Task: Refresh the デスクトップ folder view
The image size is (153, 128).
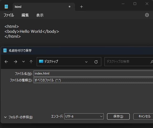Action: pyautogui.click(x=96, y=62)
